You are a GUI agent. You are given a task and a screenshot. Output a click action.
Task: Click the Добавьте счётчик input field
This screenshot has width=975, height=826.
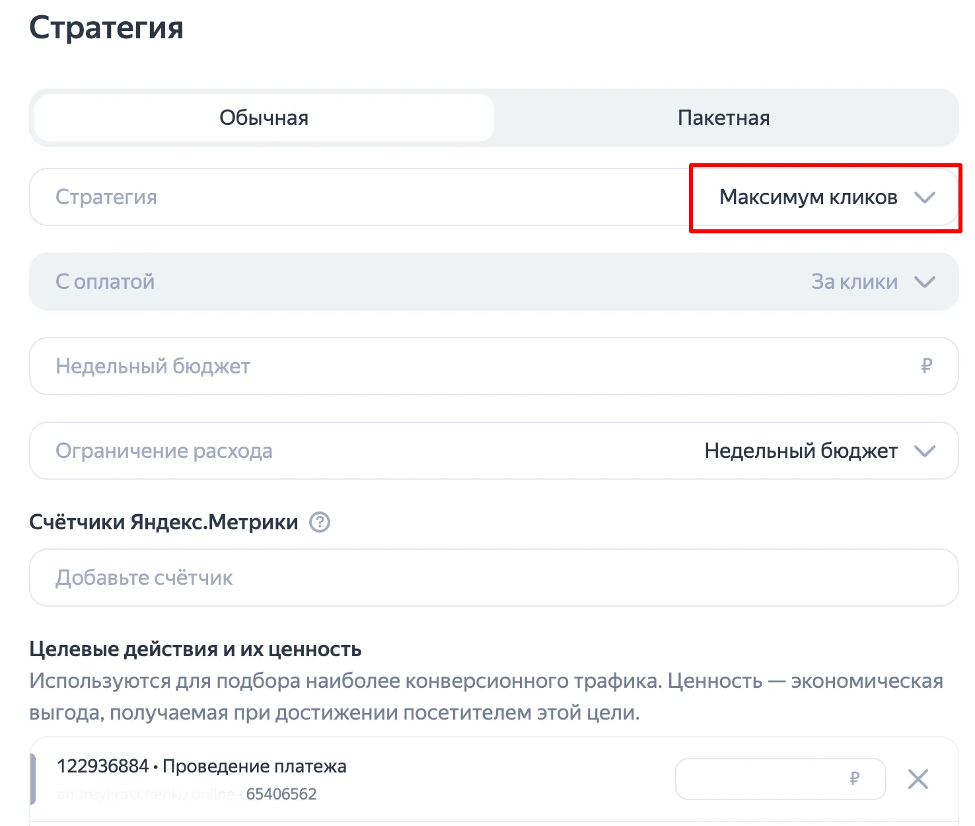[x=493, y=578]
